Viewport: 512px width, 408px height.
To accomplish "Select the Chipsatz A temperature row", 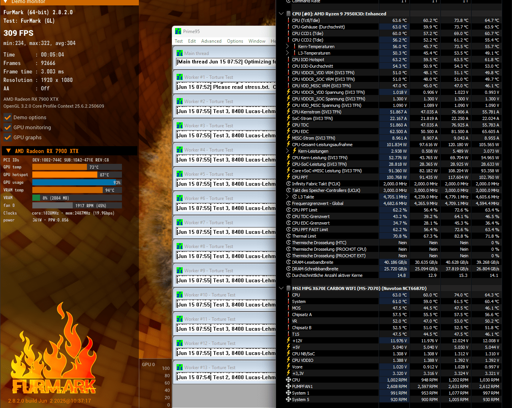I will point(393,315).
